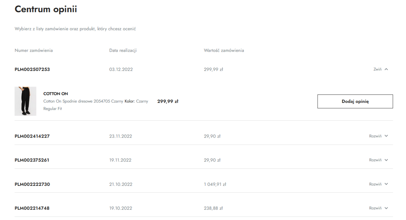Viewport: 406px width, 220px height.
Task: Collapse order PLM002507253 with Zwiń
Action: [380, 69]
